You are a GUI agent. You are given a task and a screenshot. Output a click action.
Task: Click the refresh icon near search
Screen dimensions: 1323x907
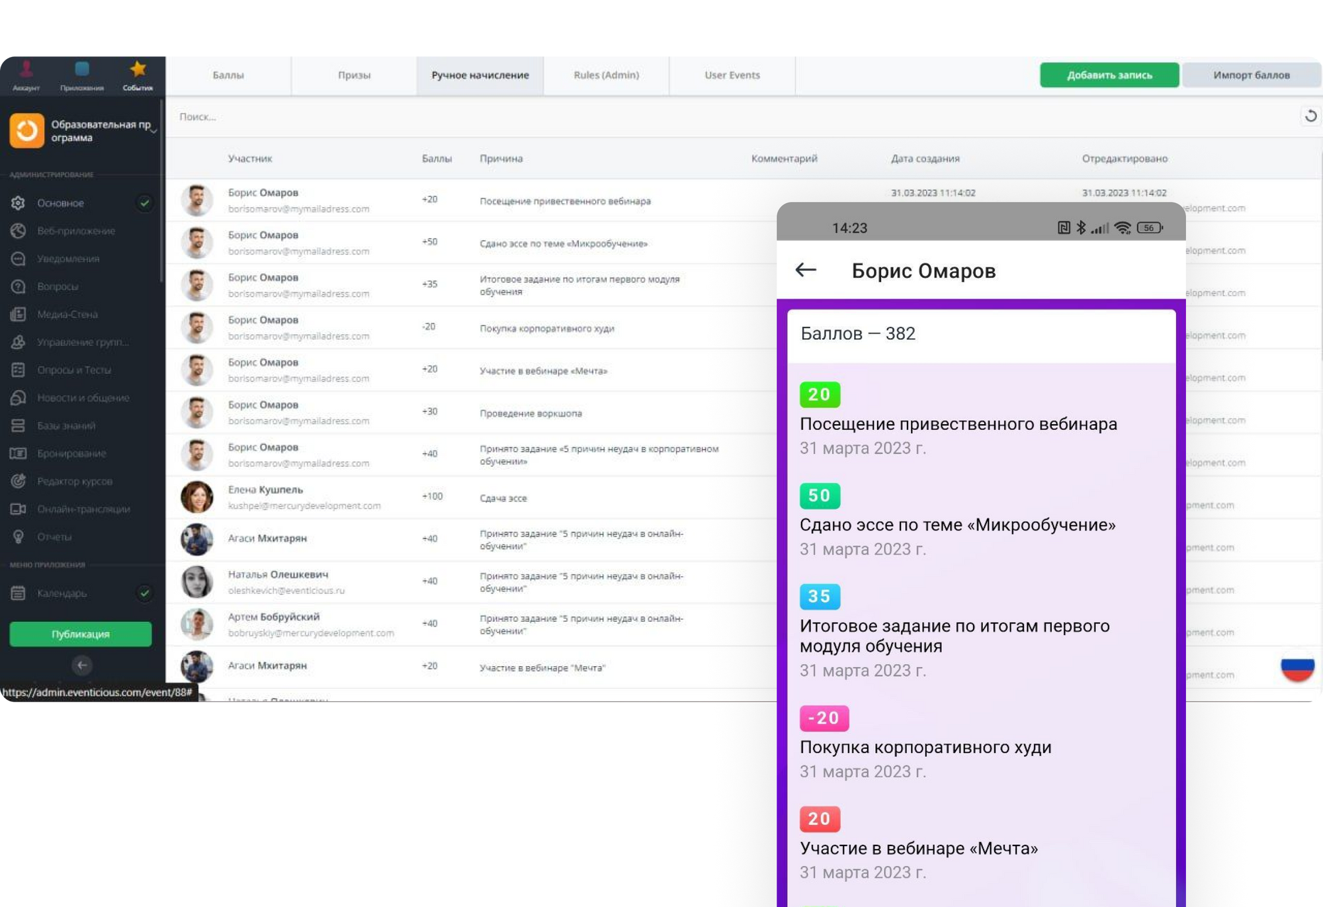[x=1310, y=116]
